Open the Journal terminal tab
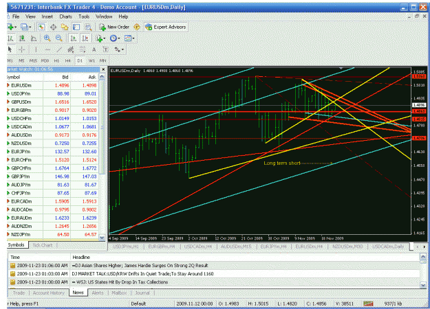Viewport: 430px width, 309px height. pos(142,293)
